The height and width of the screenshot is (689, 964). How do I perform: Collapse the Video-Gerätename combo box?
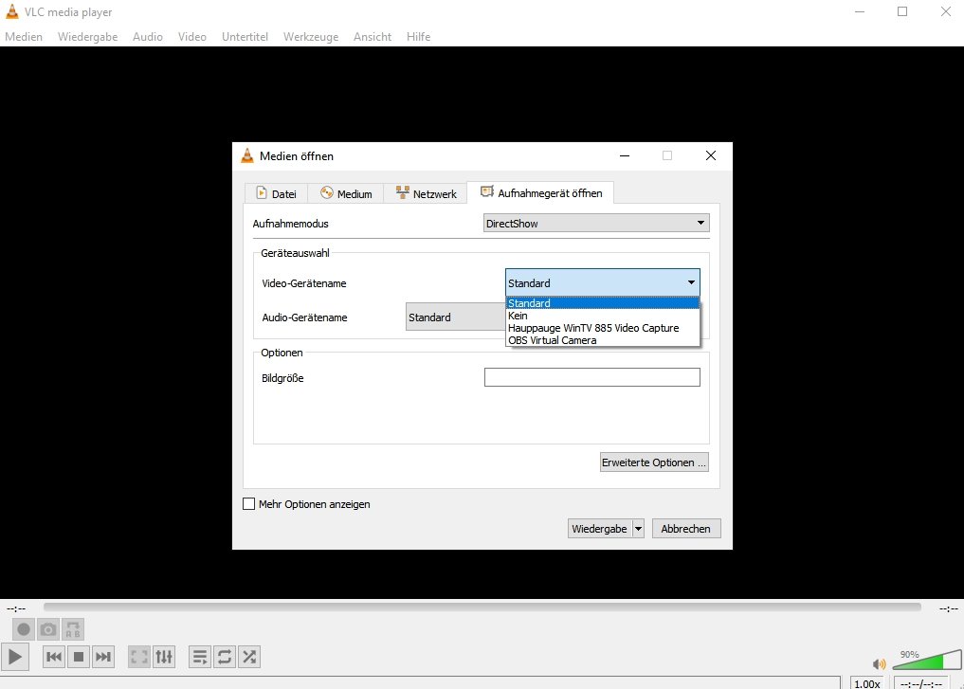pos(603,282)
